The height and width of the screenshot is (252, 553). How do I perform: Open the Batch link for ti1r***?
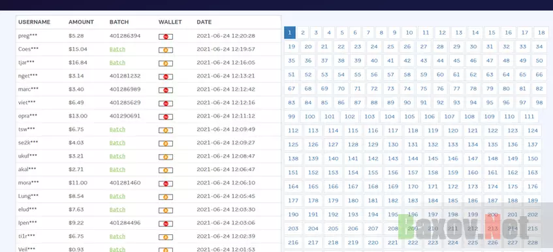[x=117, y=236]
